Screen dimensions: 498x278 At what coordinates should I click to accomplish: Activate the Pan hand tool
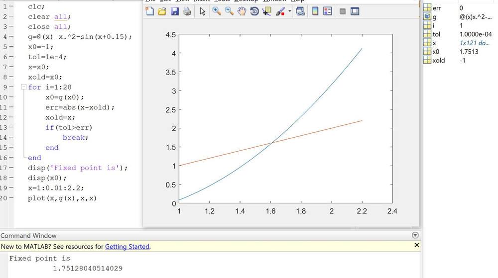pyautogui.click(x=242, y=11)
